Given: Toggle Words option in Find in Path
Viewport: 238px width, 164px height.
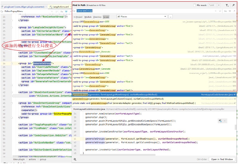Looking at the screenshot, I should click(230, 11).
